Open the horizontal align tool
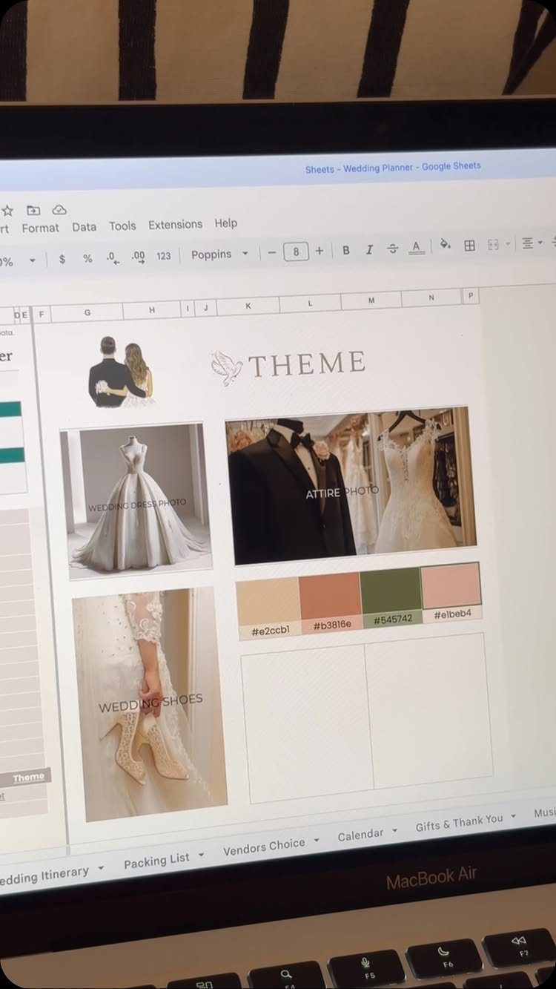 pos(528,243)
